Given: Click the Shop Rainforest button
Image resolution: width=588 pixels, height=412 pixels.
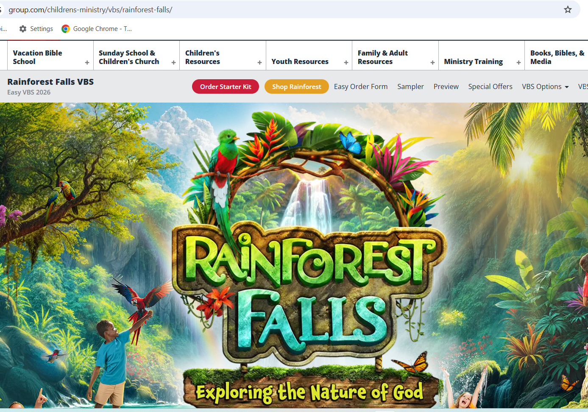Looking at the screenshot, I should pos(296,86).
